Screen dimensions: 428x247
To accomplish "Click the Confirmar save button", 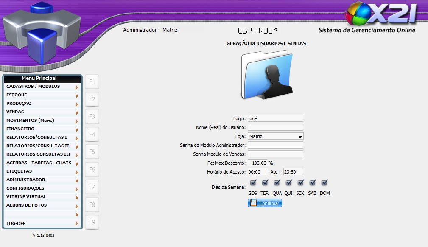I will click(265, 203).
